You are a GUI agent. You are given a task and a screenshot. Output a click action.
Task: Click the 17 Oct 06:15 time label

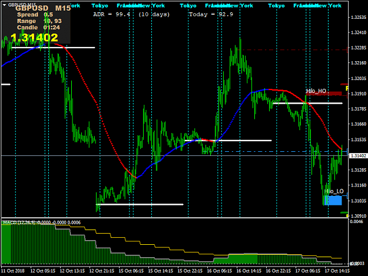click(308, 271)
